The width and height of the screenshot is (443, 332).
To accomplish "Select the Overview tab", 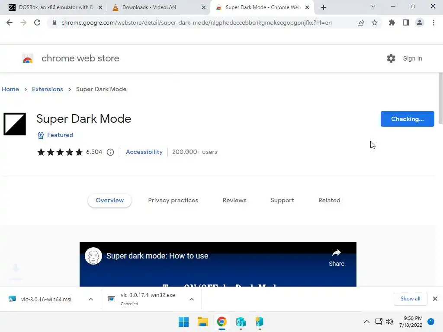I will (109, 201).
